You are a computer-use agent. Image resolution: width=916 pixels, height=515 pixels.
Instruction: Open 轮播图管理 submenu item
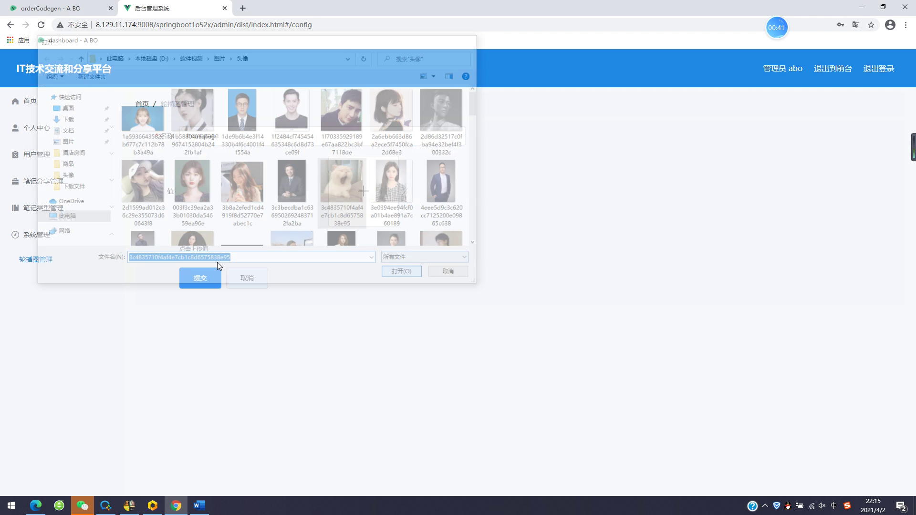(x=36, y=259)
